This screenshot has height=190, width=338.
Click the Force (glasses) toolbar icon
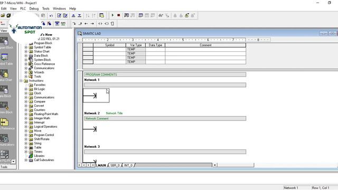click(161, 15)
